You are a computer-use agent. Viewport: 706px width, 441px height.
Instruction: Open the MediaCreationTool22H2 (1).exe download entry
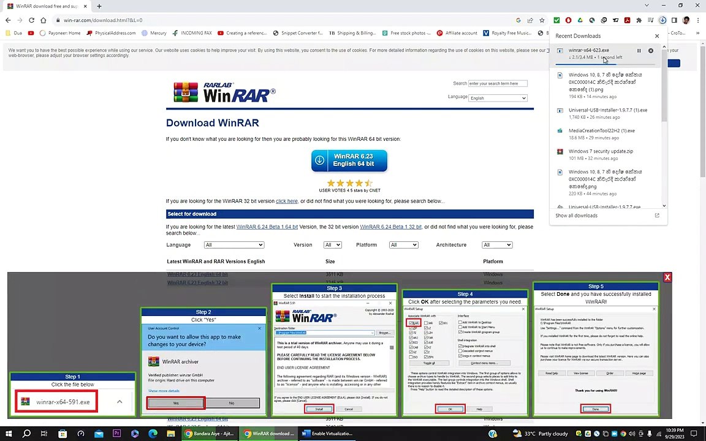click(x=606, y=134)
